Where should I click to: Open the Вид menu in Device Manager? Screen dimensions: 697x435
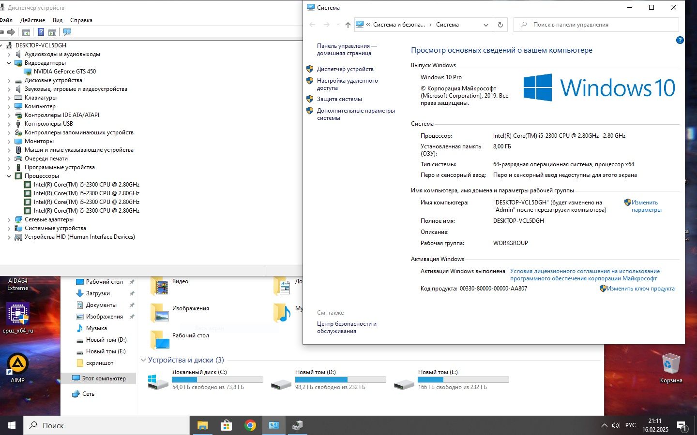[58, 20]
